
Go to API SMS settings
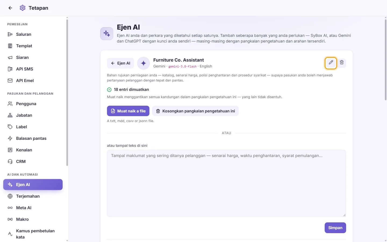(x=33, y=69)
